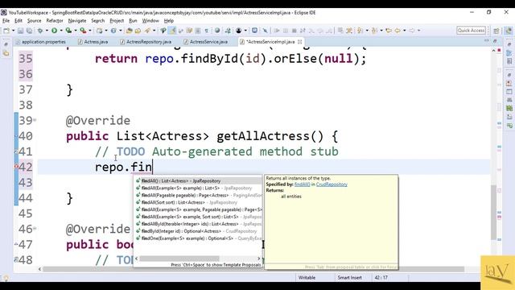Open the Forward history dropdown arrow
Screen dimensions: 515x290
tap(418, 31)
